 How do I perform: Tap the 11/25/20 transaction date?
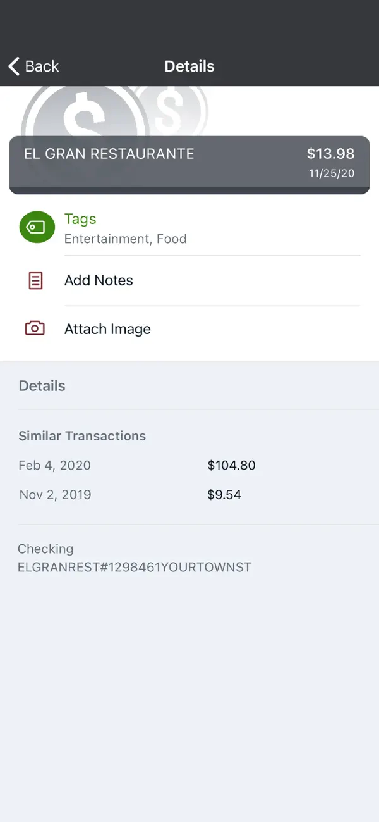tap(331, 173)
